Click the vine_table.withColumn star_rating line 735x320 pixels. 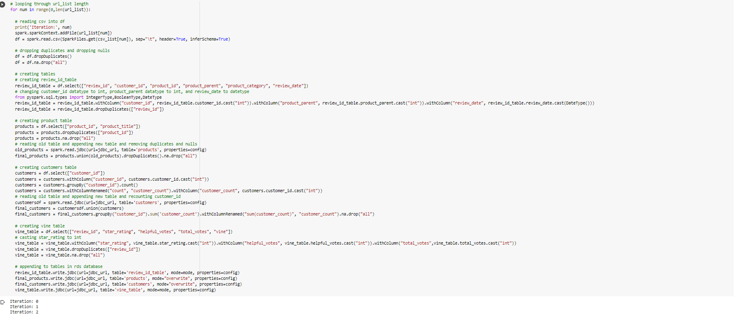click(x=265, y=243)
